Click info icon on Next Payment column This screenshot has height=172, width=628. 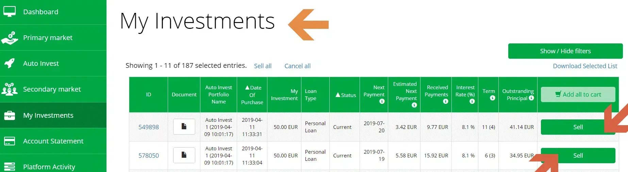pyautogui.click(x=382, y=101)
